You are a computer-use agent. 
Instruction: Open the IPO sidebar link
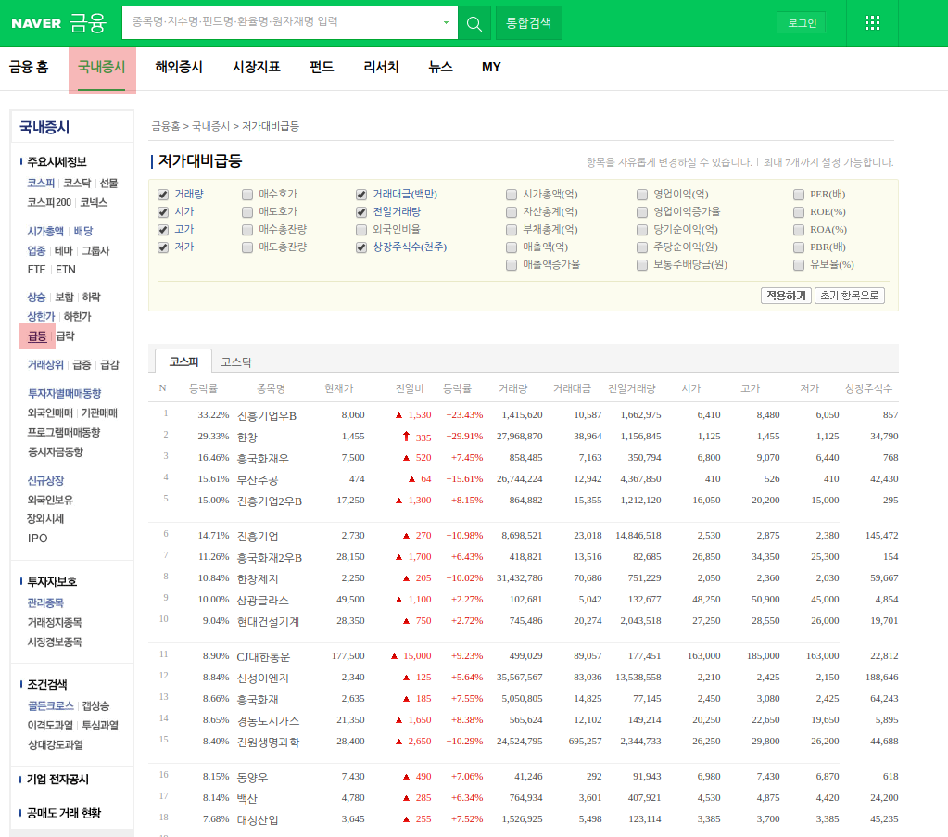click(x=37, y=539)
